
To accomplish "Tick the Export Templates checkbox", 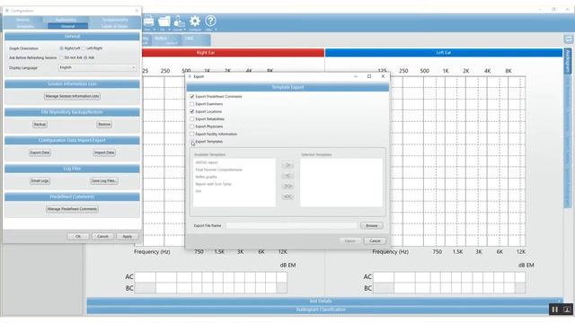I will point(191,142).
